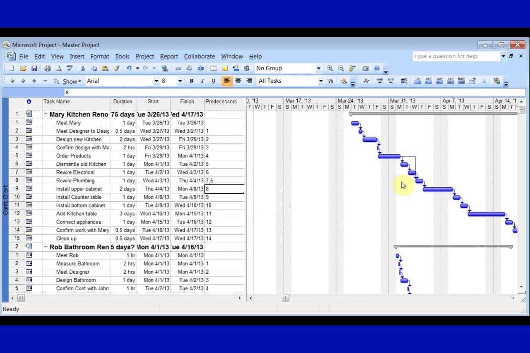530x353 pixels.
Task: Click the Start column header
Action: pyautogui.click(x=153, y=103)
